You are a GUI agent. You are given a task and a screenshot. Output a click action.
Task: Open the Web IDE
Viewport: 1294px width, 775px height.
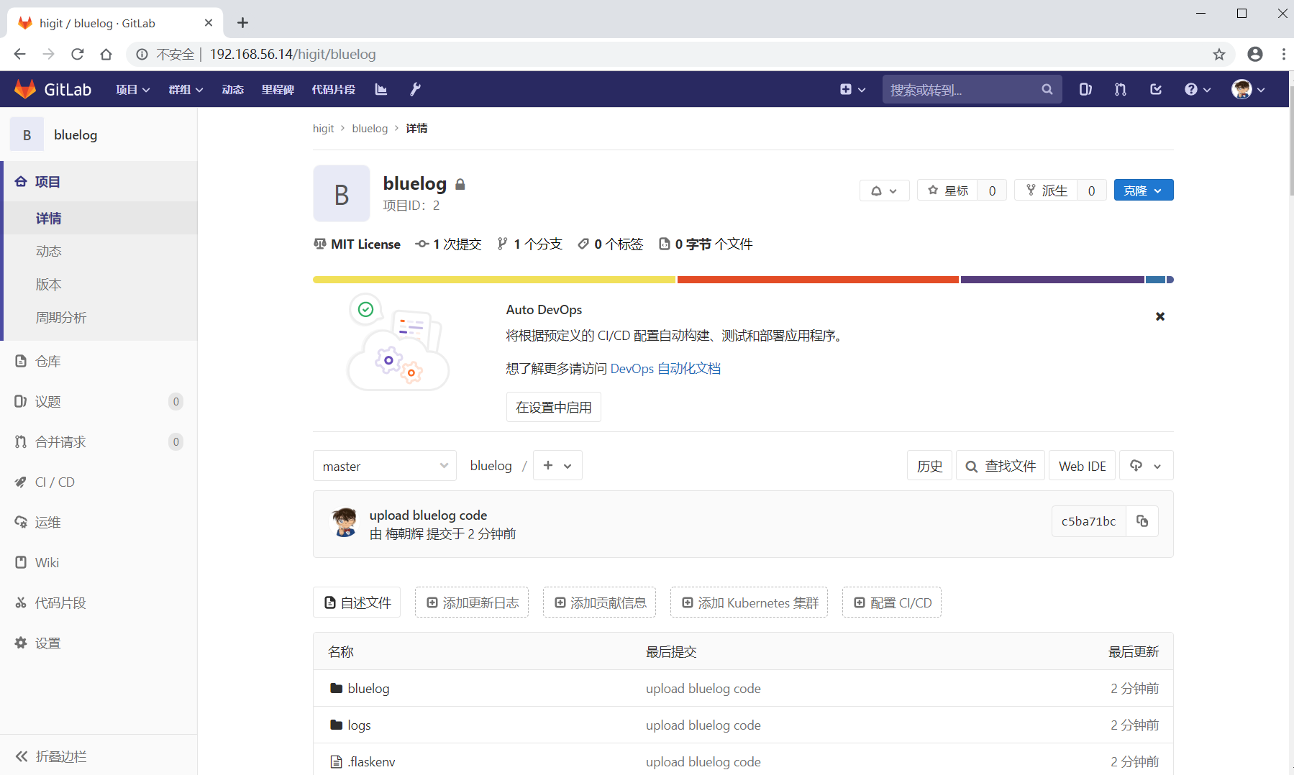1083,466
